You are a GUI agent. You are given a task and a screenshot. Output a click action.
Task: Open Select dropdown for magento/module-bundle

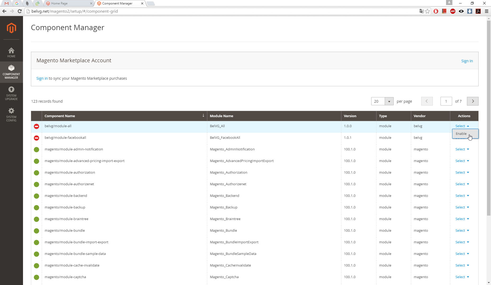462,230
